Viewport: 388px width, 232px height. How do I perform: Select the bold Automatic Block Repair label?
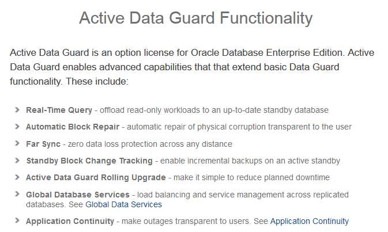tap(73, 127)
